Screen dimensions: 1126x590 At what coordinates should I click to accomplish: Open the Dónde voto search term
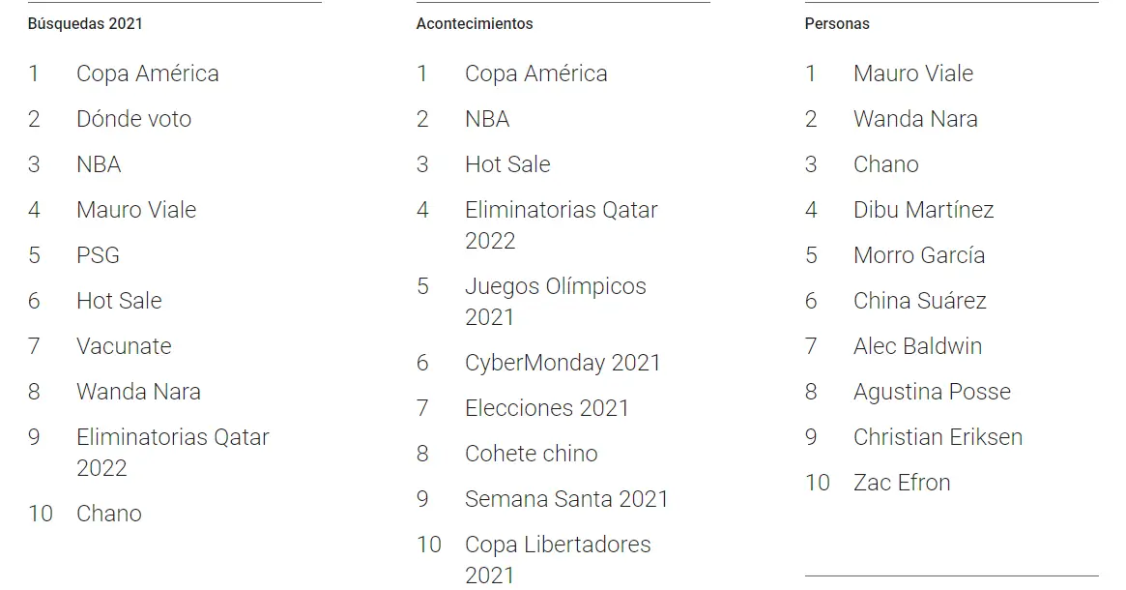pyautogui.click(x=133, y=119)
